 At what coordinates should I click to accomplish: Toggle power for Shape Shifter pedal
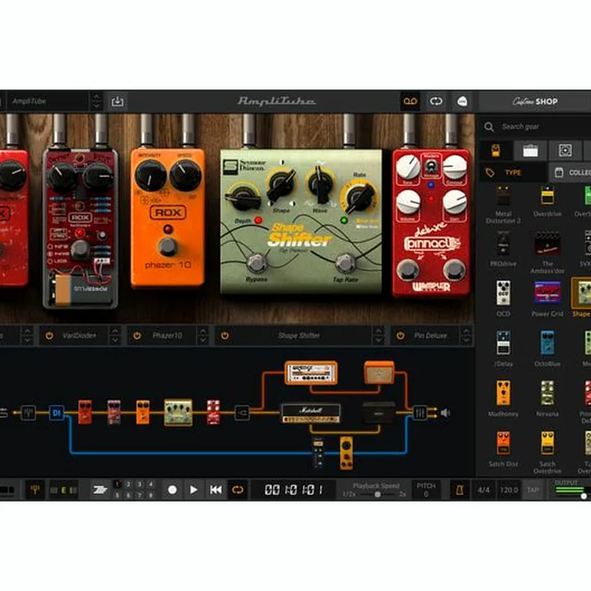[225, 336]
